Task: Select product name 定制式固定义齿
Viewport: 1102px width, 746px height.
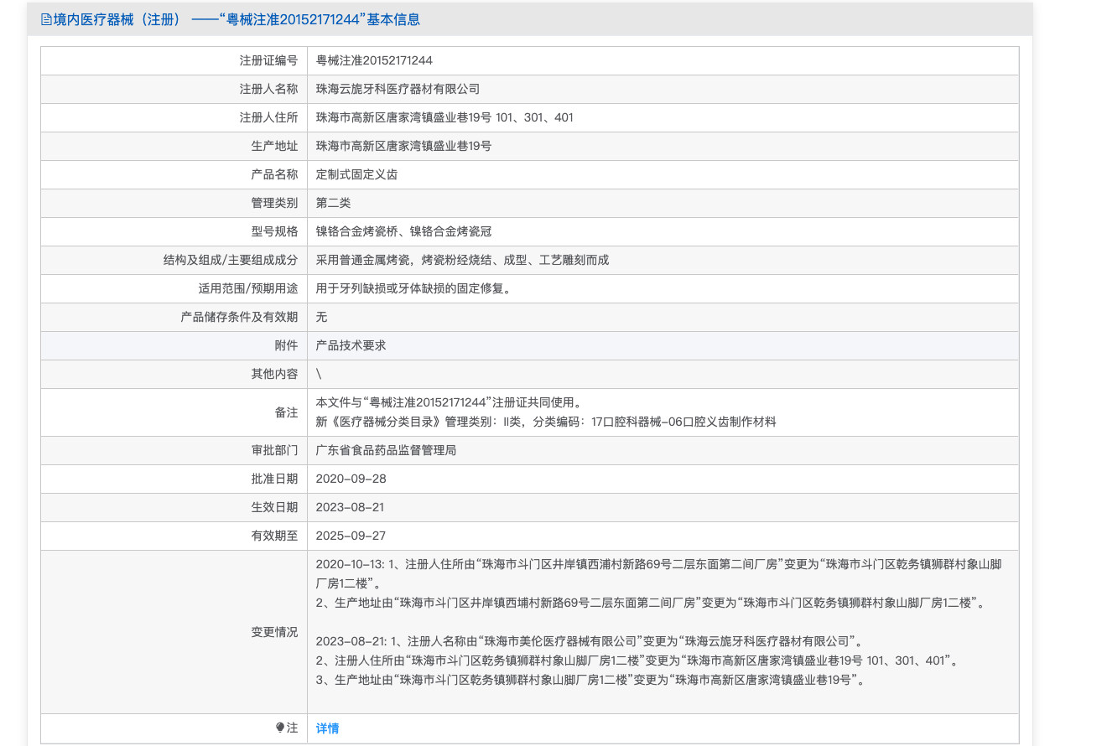Action: coord(356,174)
